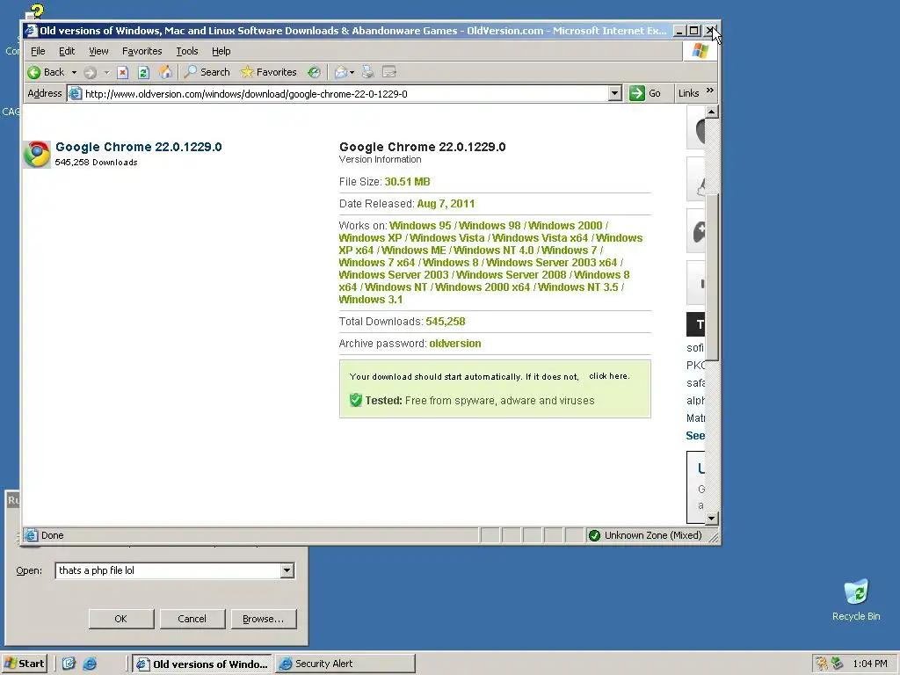
Task: Switch to Security Alert taskbar window
Action: pyautogui.click(x=345, y=664)
